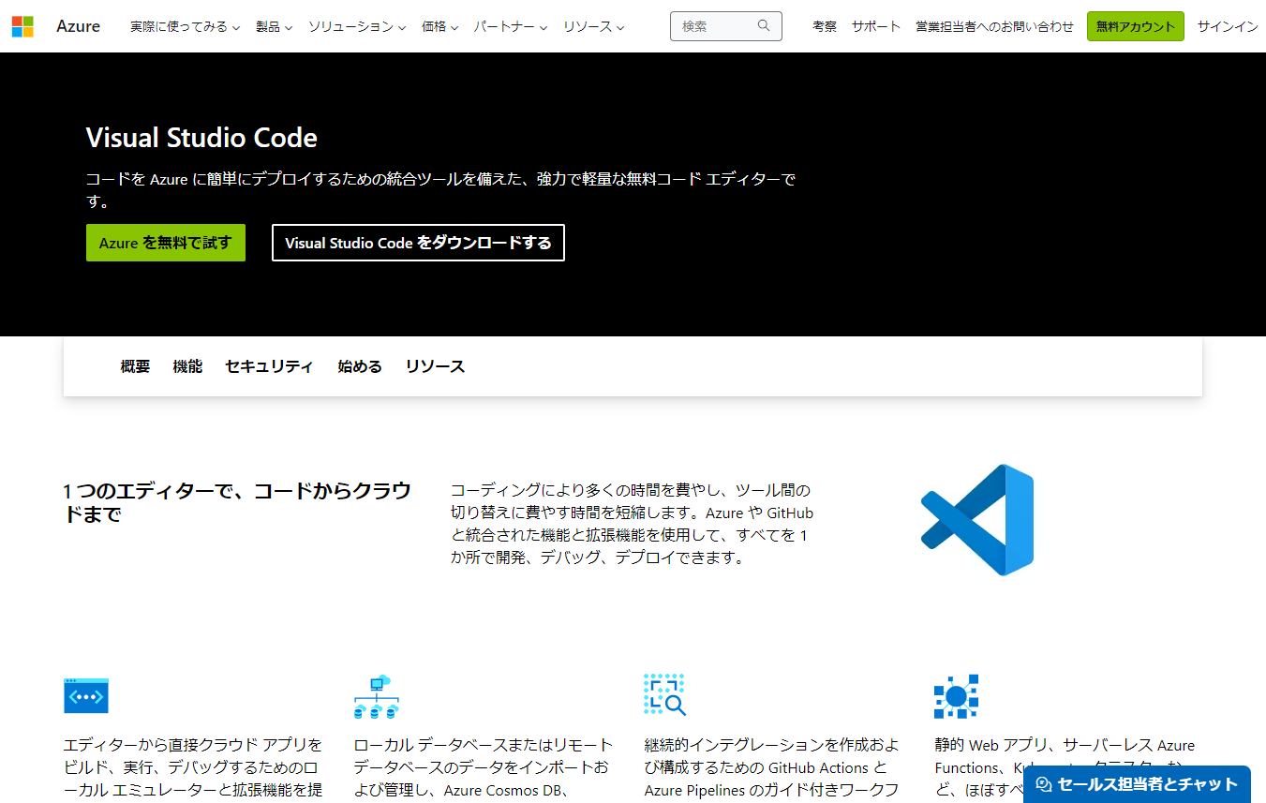Click the GitHub Actions integration icon

click(x=664, y=695)
